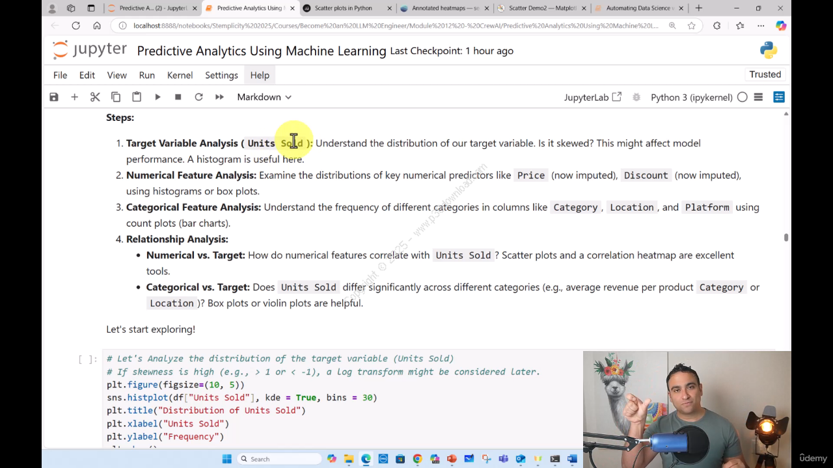Click the taskbar Search box
The image size is (833, 468).
(279, 459)
